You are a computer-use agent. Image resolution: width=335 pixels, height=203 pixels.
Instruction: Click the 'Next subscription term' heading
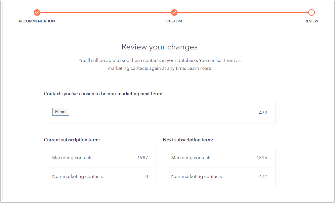coord(188,140)
